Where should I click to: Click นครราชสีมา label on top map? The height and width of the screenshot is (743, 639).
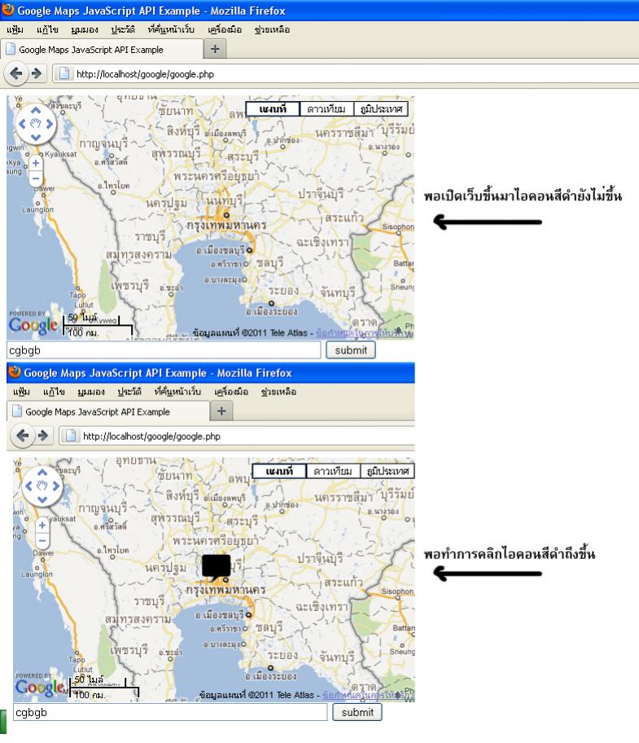[x=345, y=133]
